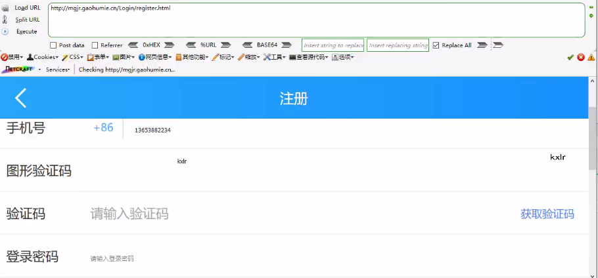Expand the CSS dropdown menu
Screen dimensions: 598x278
point(74,57)
